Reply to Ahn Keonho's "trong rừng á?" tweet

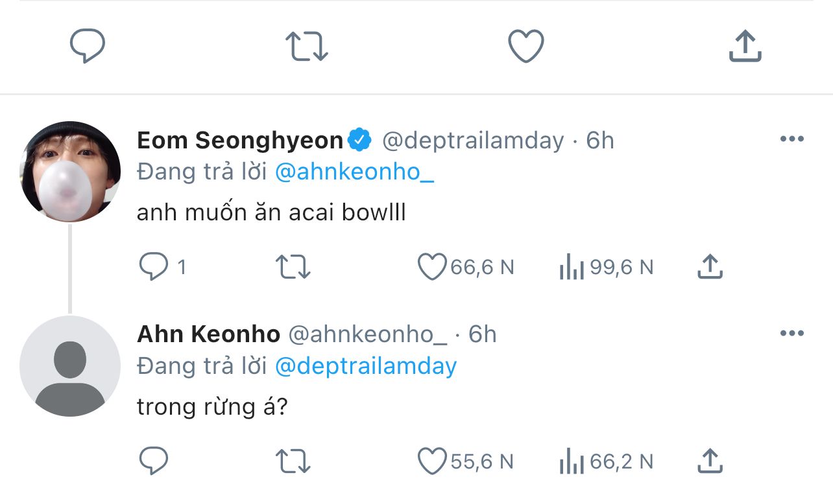tap(154, 461)
